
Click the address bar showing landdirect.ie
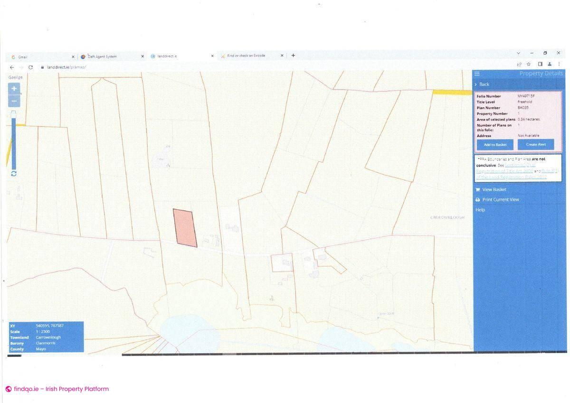coord(66,67)
